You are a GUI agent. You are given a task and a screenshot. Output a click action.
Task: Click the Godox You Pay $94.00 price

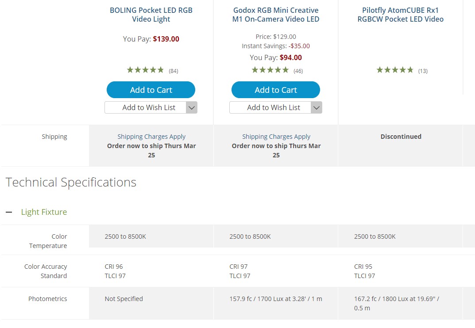(x=290, y=57)
